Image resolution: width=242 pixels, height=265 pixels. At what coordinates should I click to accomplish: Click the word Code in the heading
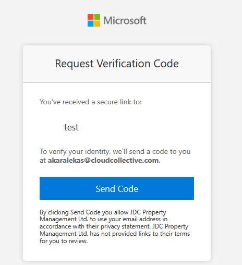pos(166,64)
